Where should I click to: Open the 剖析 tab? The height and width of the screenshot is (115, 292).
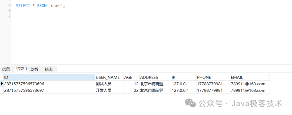(x=34, y=69)
